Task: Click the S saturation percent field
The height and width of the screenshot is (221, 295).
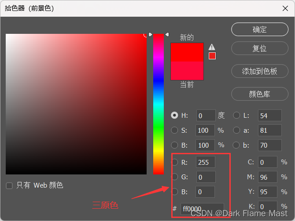Action: point(205,130)
